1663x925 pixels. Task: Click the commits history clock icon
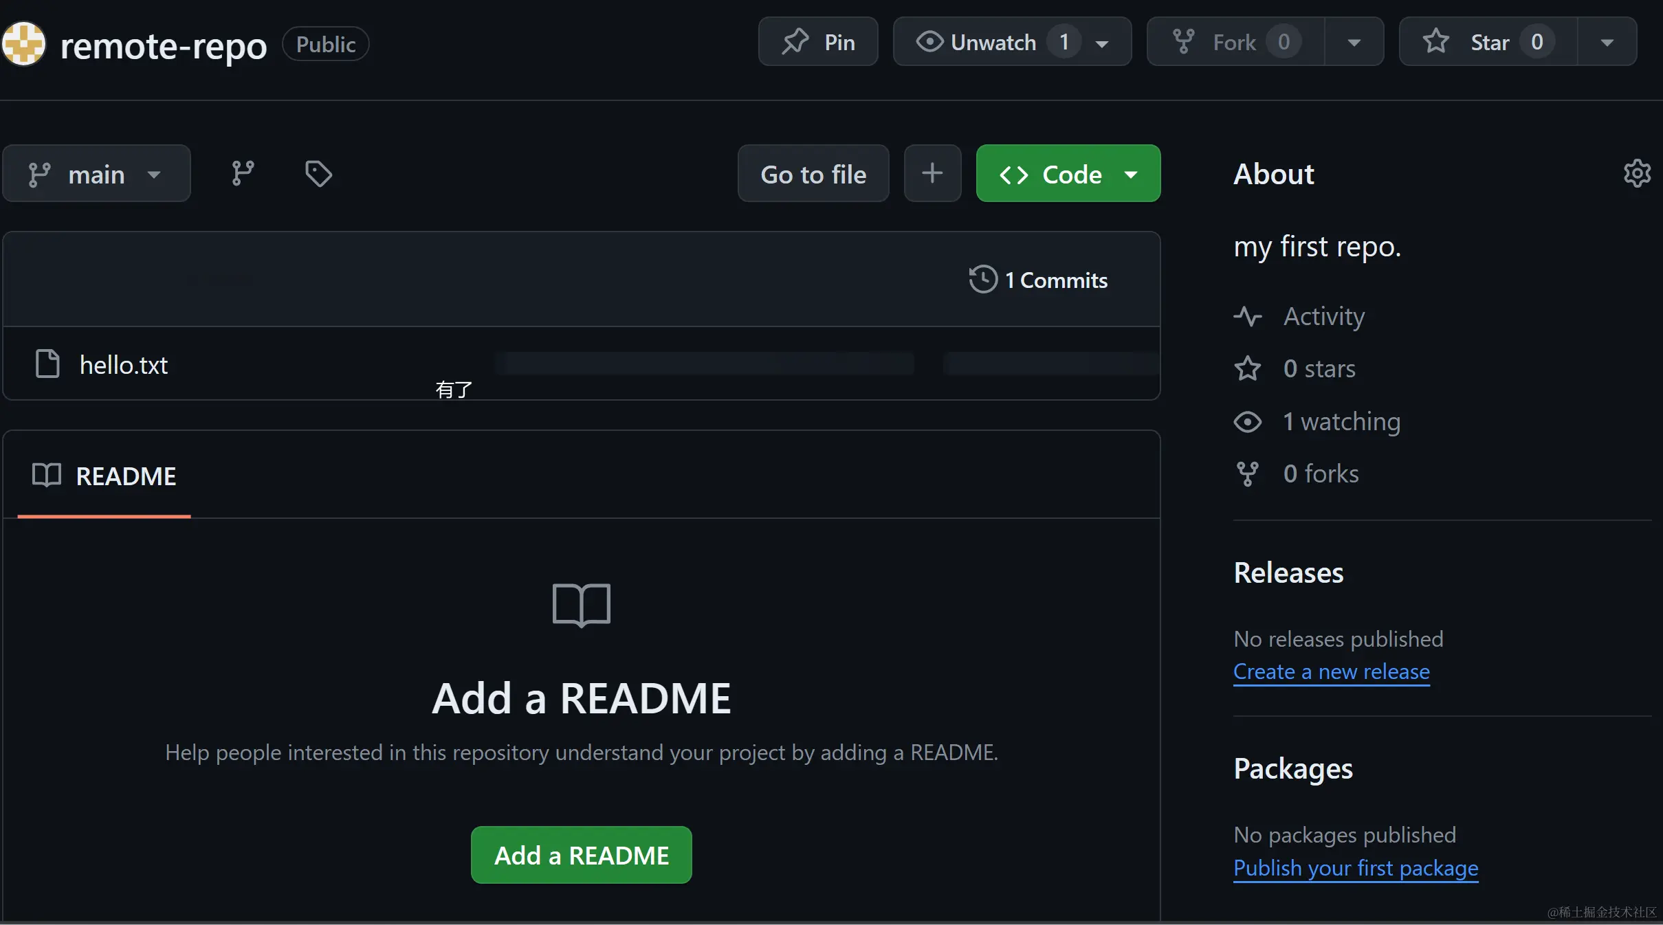tap(982, 280)
